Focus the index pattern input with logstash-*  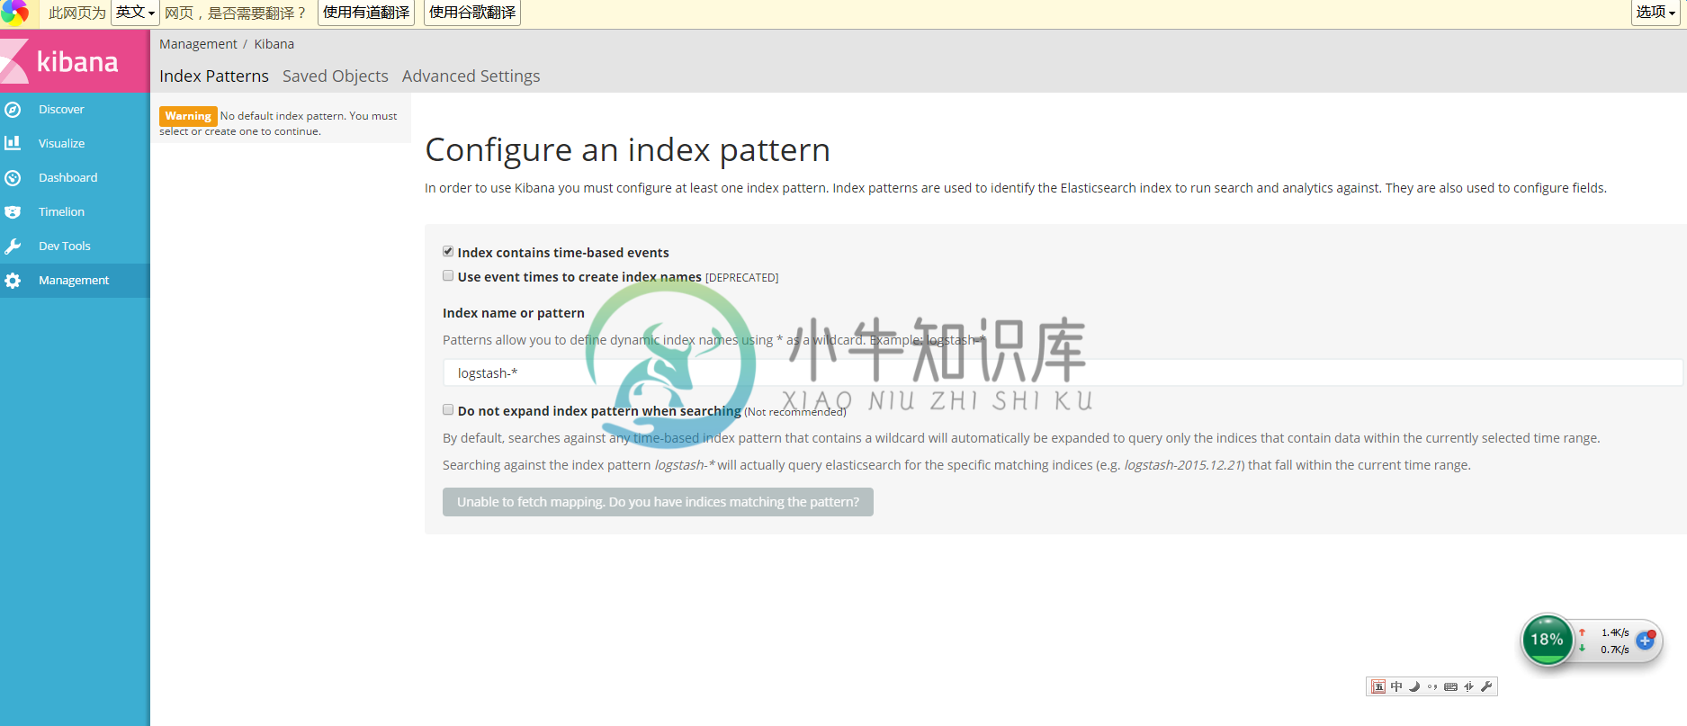tap(1063, 372)
